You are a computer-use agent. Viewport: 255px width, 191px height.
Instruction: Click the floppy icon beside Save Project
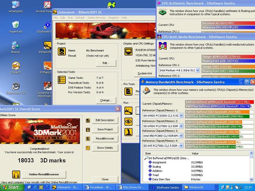click(88, 130)
